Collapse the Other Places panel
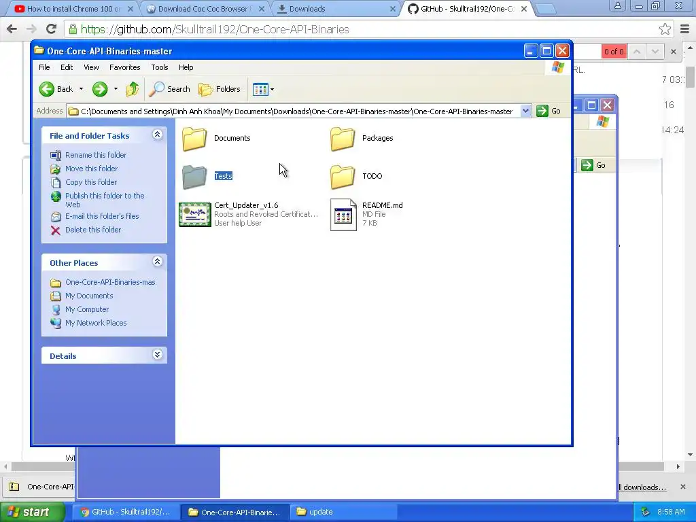The image size is (696, 522). pos(157,262)
